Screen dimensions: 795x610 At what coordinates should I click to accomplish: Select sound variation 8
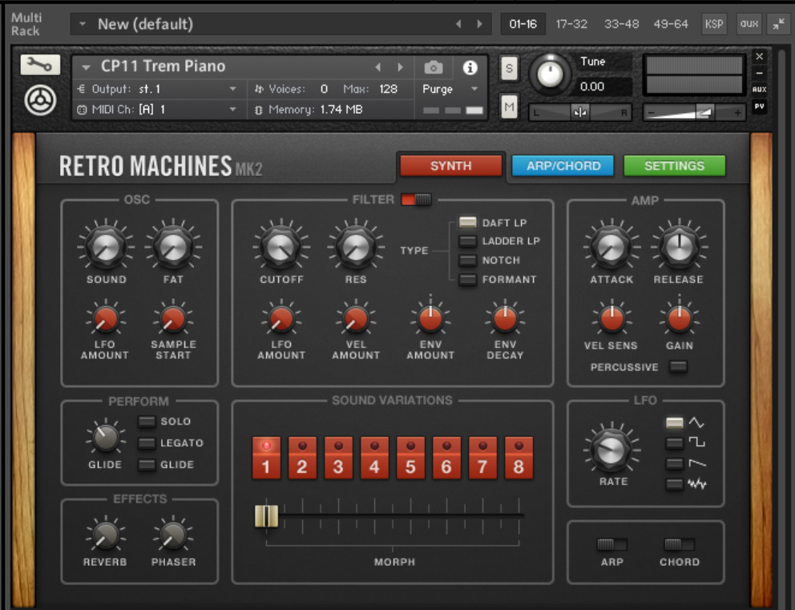pyautogui.click(x=519, y=458)
